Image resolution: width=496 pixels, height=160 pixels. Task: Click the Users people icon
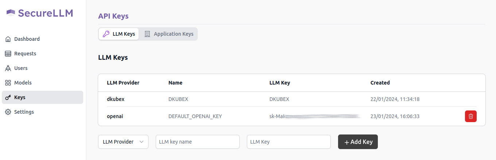(x=8, y=68)
